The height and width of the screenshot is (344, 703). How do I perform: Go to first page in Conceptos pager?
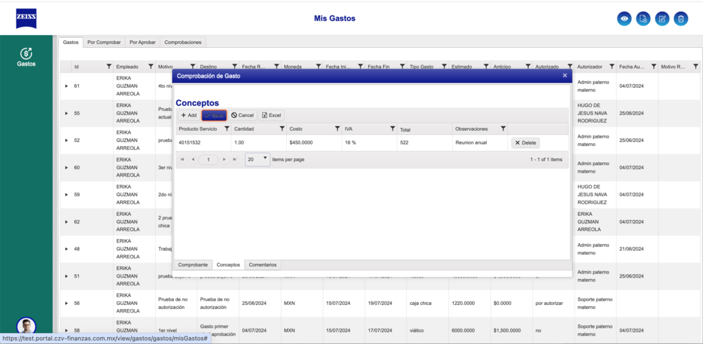tap(182, 159)
